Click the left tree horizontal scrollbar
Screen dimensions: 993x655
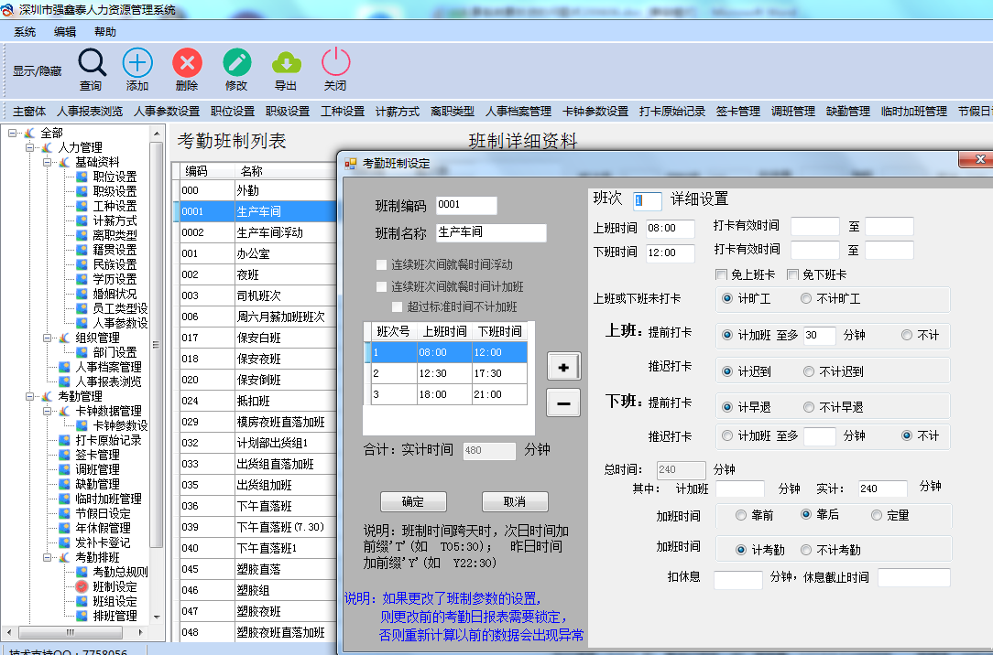tap(82, 632)
